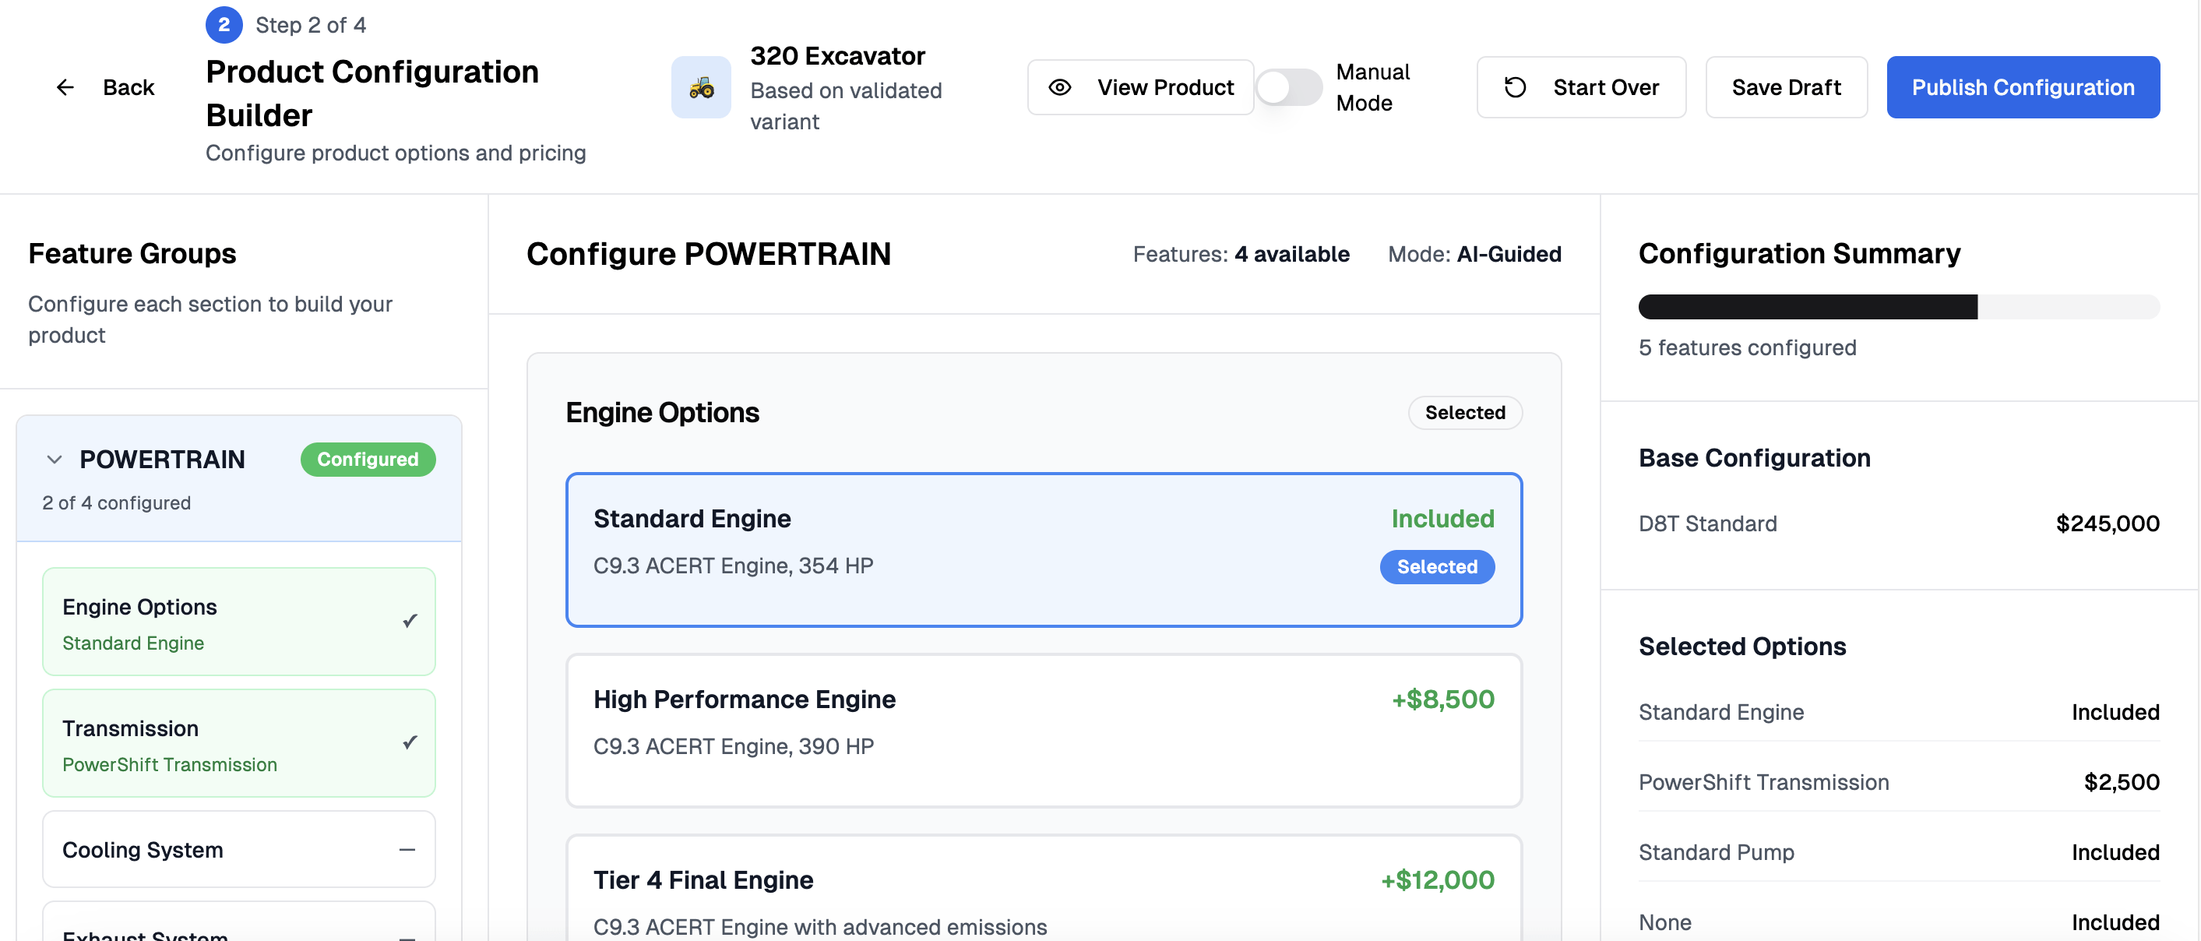Viewport: 2201px width, 941px height.
Task: Click the Cooling System dash icon
Action: (x=407, y=850)
